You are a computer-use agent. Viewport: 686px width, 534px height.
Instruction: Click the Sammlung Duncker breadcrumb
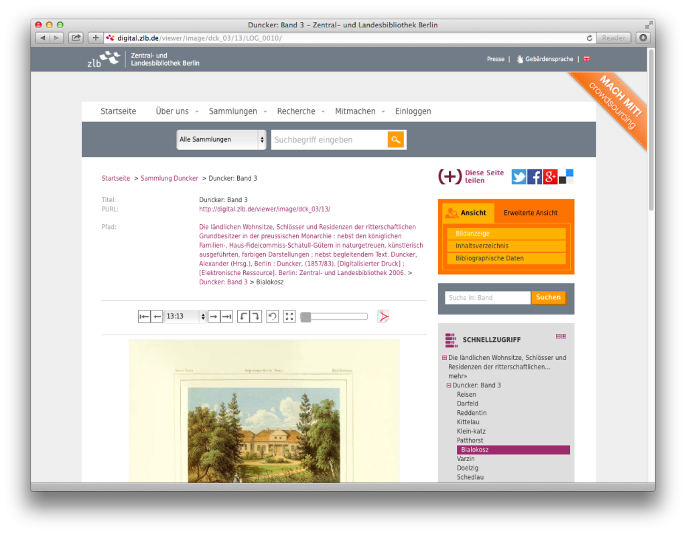click(x=169, y=178)
